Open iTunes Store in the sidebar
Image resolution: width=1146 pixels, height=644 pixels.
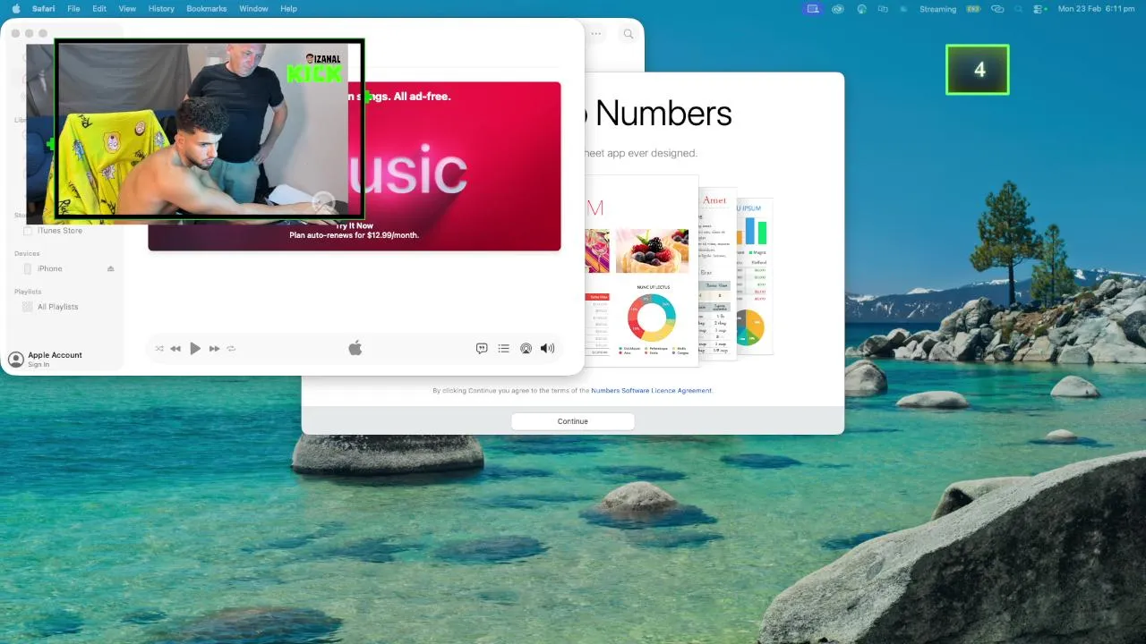click(59, 231)
